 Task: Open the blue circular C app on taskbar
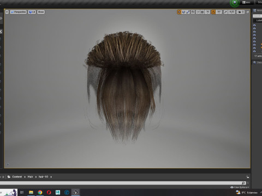(67, 192)
